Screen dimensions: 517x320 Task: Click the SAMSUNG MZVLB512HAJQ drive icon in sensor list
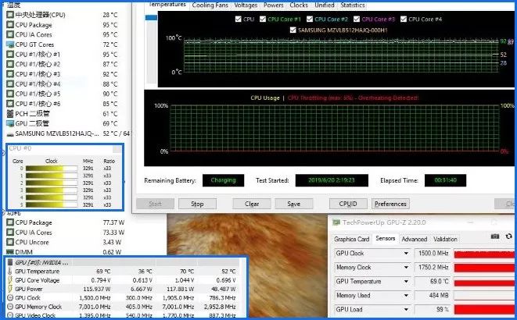pos(10,134)
